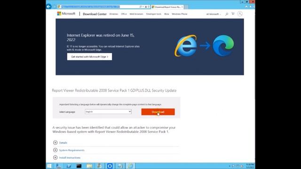Open the Windows Phone menu item
This screenshot has width=301, height=169.
tap(180, 14)
